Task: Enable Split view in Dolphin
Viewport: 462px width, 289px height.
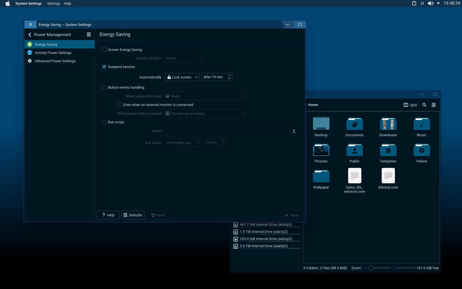Action: (x=410, y=105)
